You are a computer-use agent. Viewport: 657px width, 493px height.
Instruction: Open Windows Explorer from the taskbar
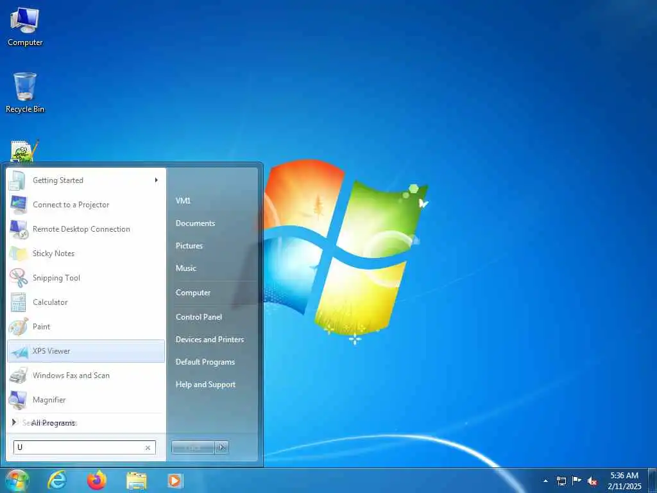click(x=137, y=481)
